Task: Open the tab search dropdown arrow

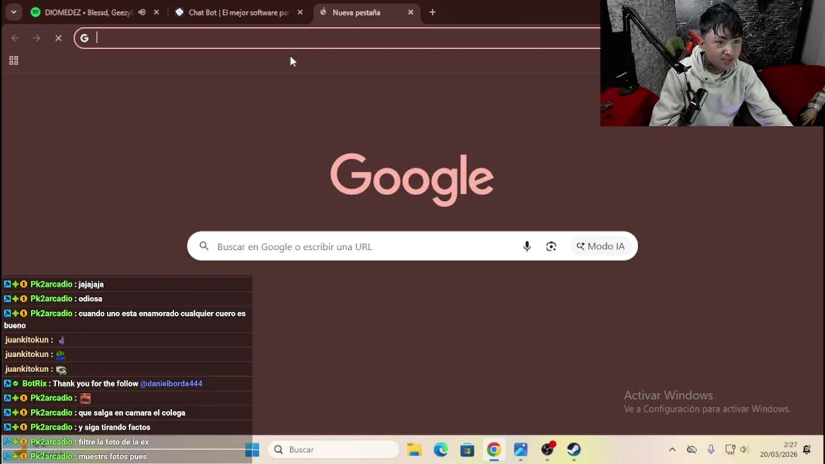Action: (x=14, y=12)
